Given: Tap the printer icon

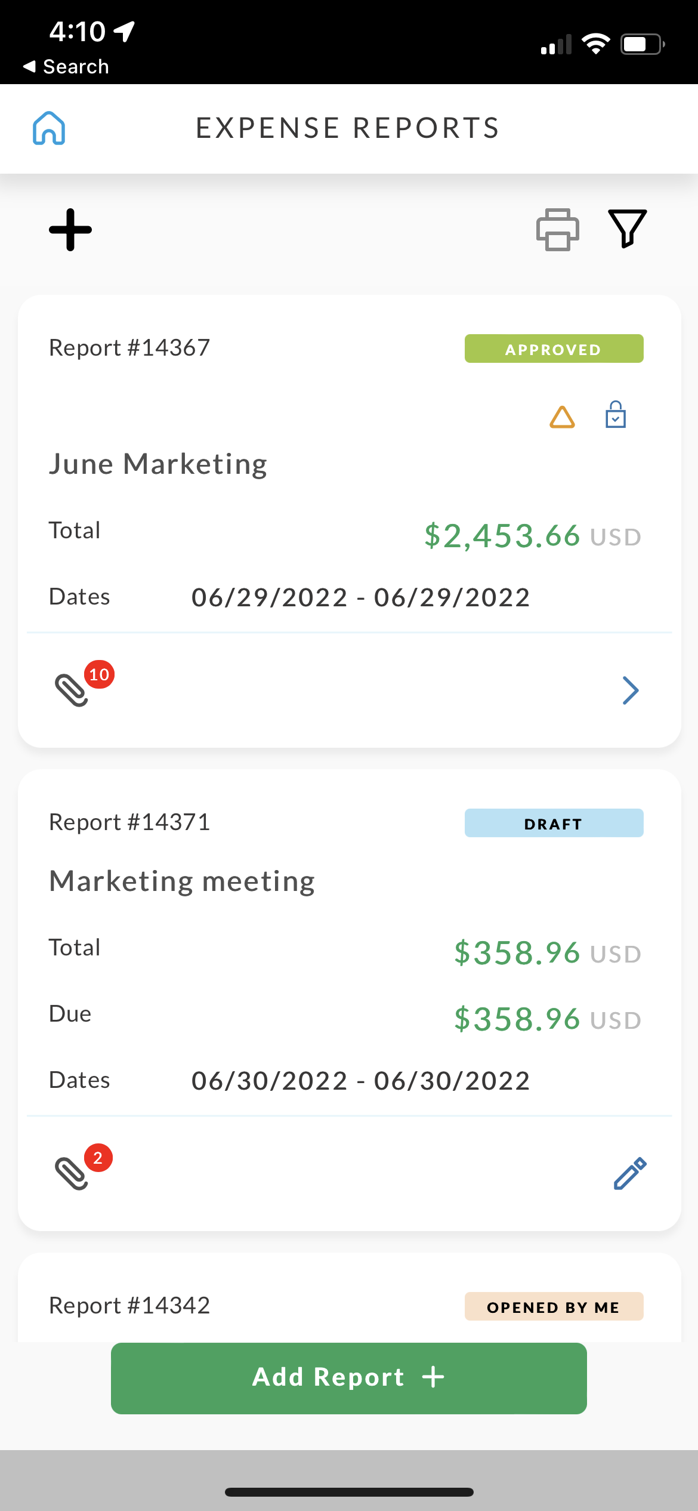Looking at the screenshot, I should tap(557, 230).
